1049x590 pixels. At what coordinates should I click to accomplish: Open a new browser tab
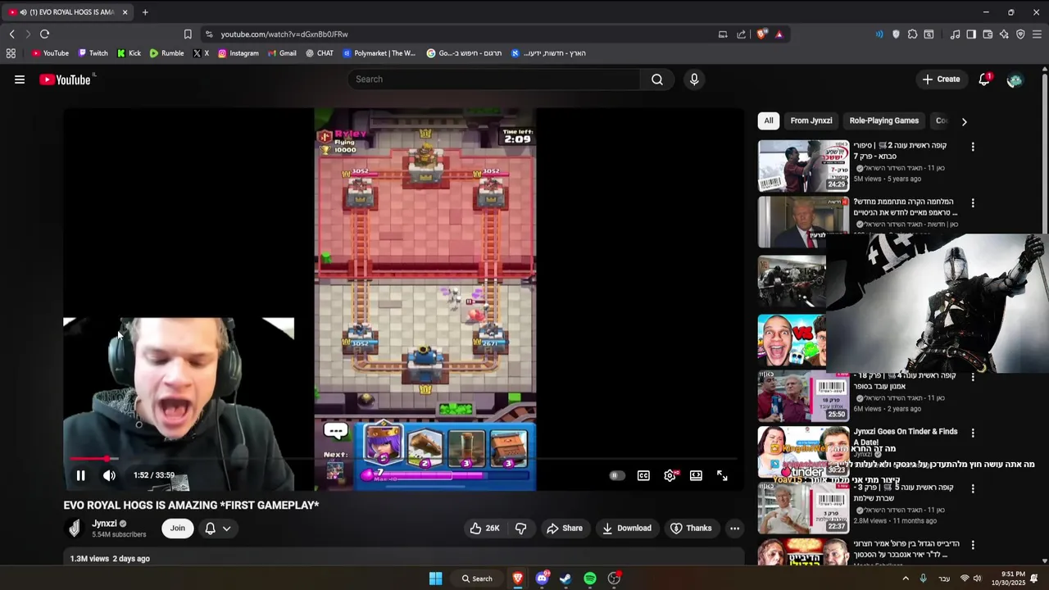coord(145,12)
